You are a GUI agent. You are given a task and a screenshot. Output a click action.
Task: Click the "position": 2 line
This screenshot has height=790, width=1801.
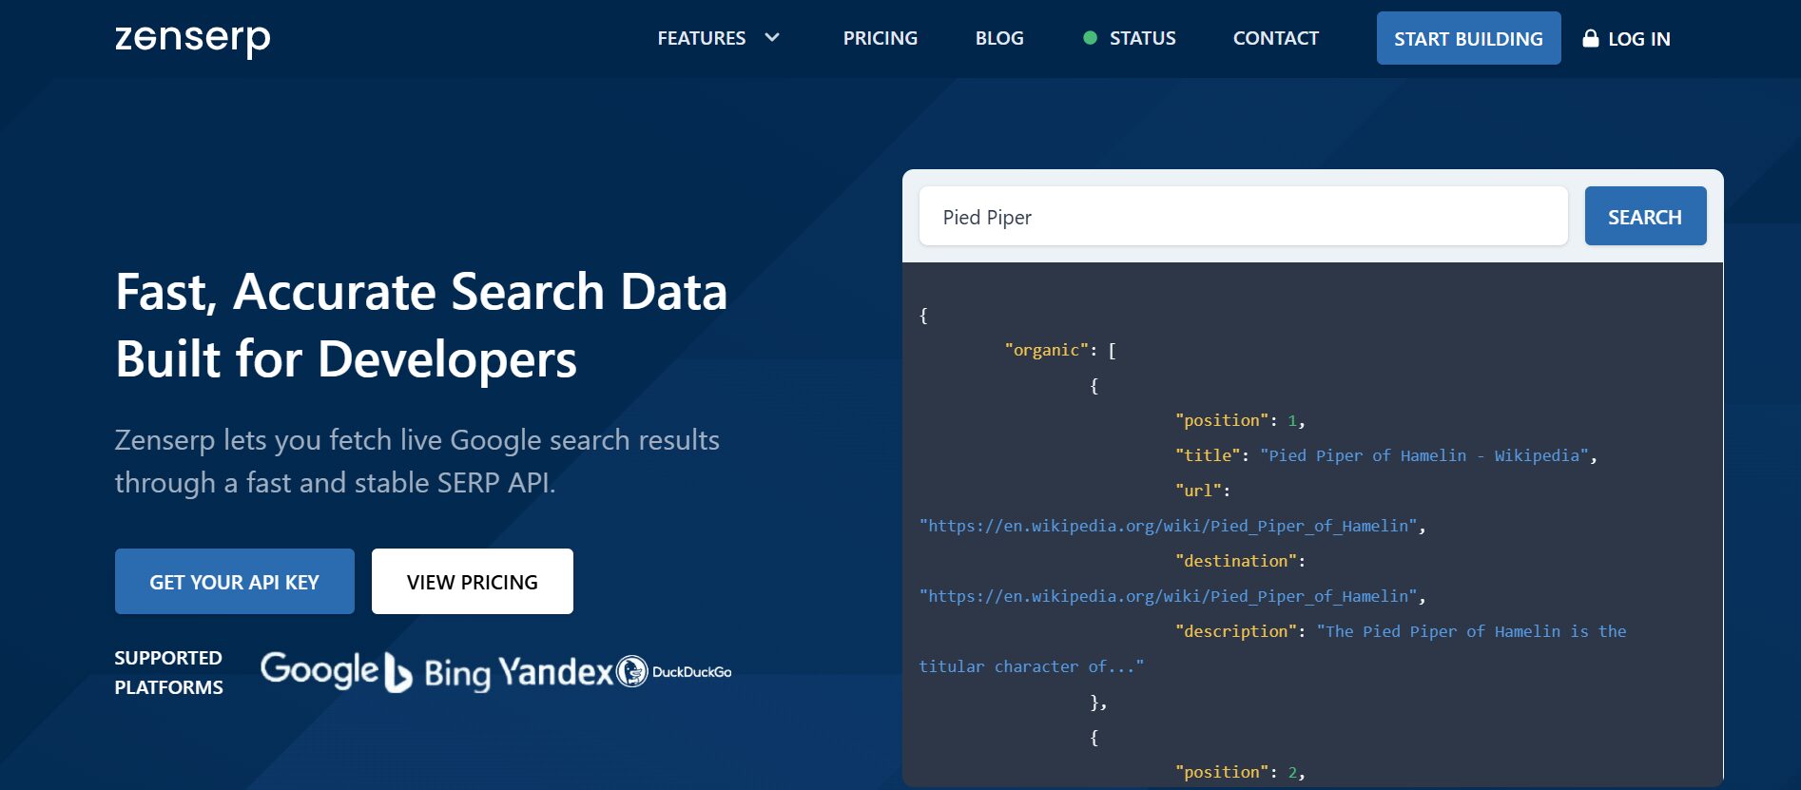click(1240, 772)
